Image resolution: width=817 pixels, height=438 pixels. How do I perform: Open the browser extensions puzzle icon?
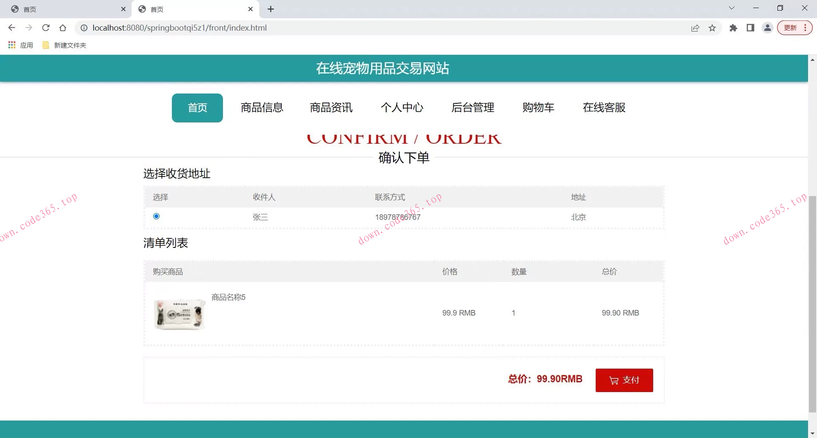(734, 28)
